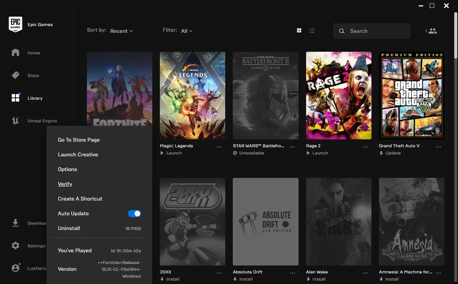Click Unavailable under STAR WARS Battlefront
Screen dimensions: 458x284
click(249, 153)
